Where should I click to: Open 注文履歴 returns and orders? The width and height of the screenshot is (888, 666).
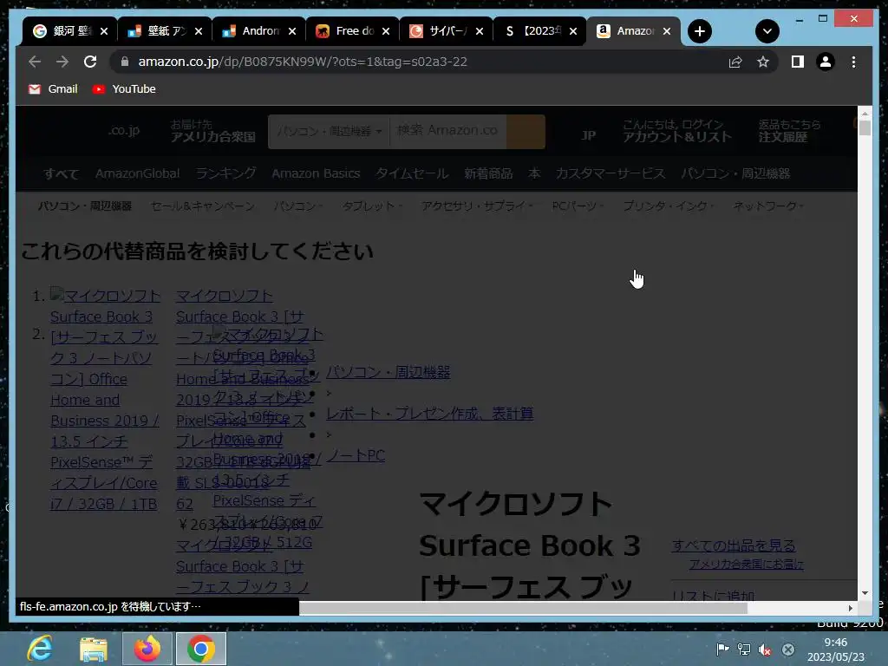[x=789, y=132]
